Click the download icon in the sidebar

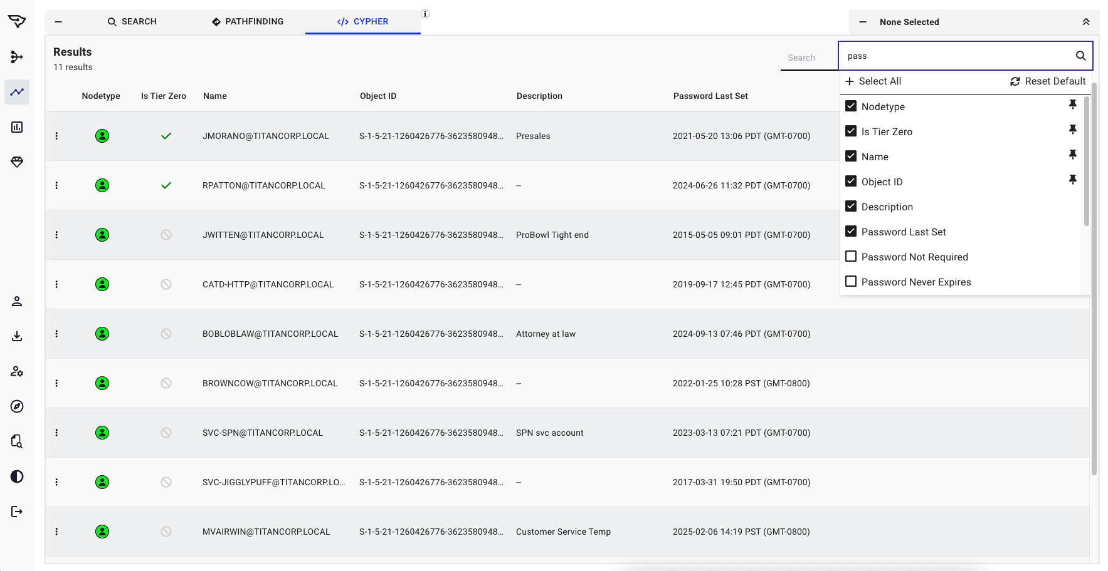point(17,336)
